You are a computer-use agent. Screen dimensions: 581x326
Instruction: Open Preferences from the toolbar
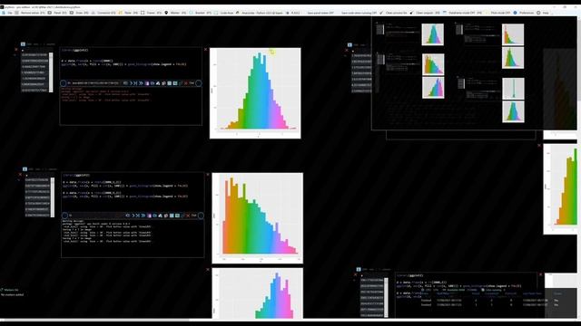point(524,13)
